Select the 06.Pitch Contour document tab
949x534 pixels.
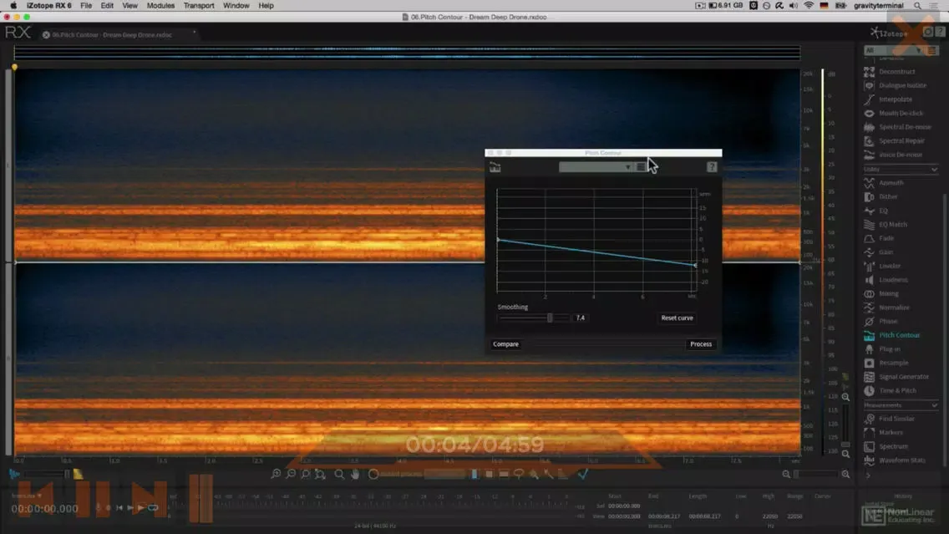pos(111,35)
